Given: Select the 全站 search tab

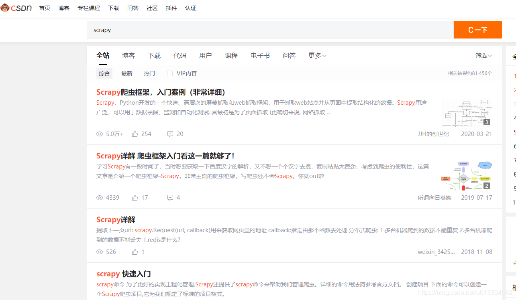Looking at the screenshot, I should pos(103,56).
